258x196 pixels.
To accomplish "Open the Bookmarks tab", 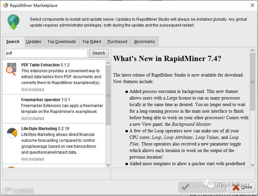I will pyautogui.click(x=145, y=42).
